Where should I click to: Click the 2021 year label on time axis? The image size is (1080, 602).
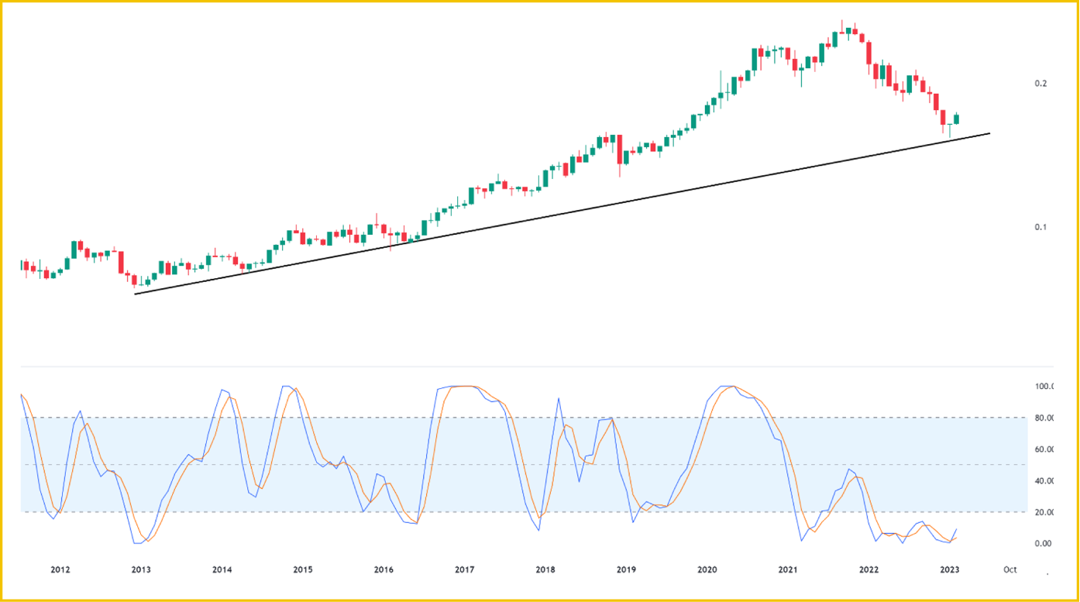(x=788, y=569)
